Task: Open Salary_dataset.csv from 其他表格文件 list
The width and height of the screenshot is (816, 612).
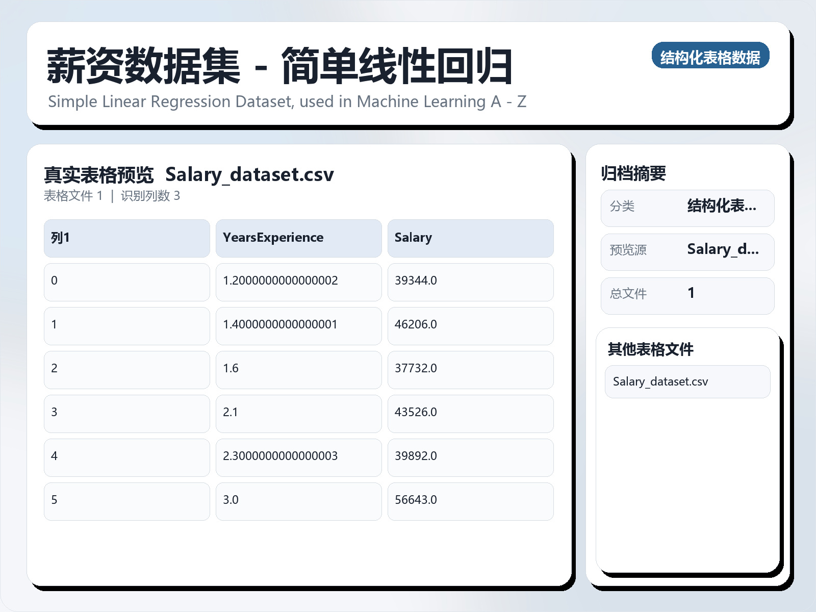Action: [x=687, y=381]
